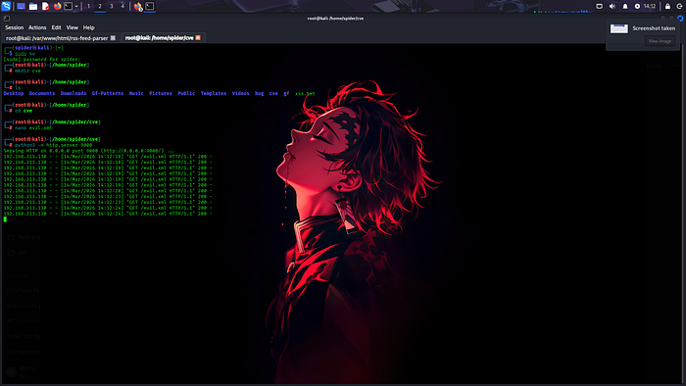686x386 pixels.
Task: Click the View image notification button
Action: (x=660, y=41)
